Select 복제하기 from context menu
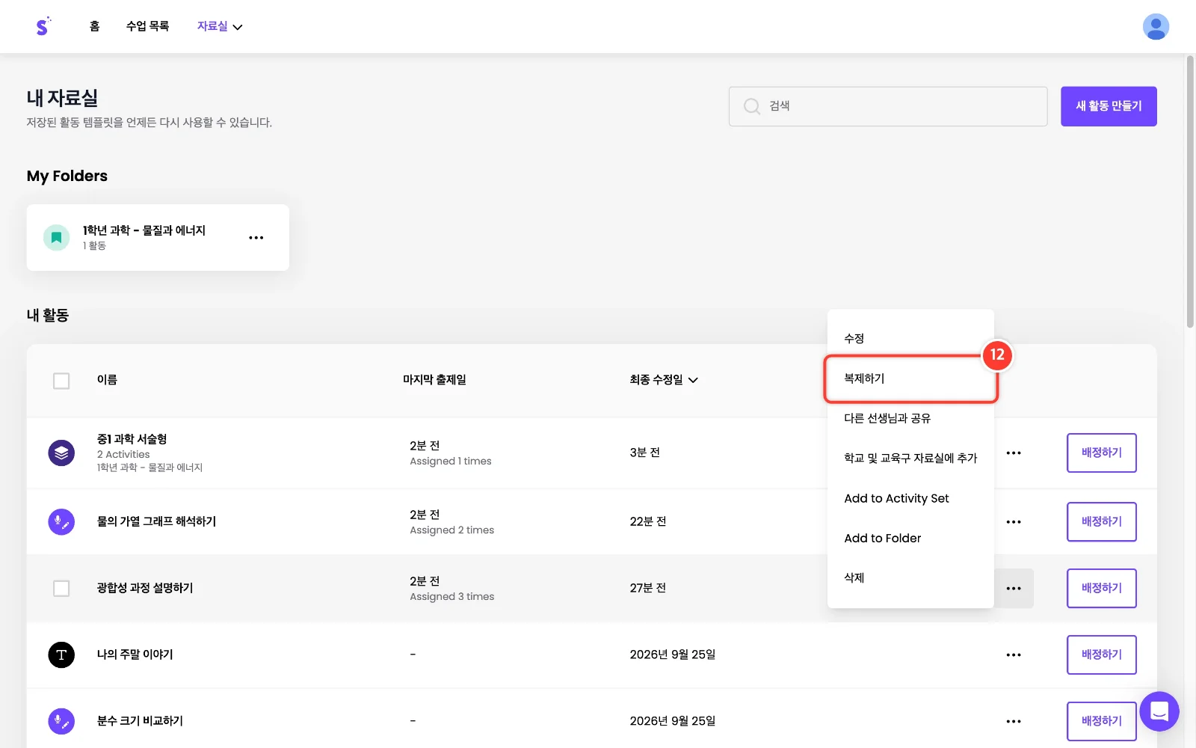 910,378
